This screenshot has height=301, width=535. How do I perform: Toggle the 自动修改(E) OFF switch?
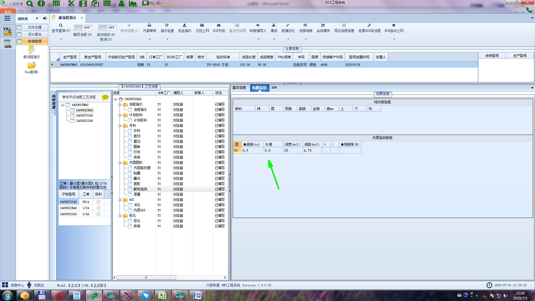[107, 28]
